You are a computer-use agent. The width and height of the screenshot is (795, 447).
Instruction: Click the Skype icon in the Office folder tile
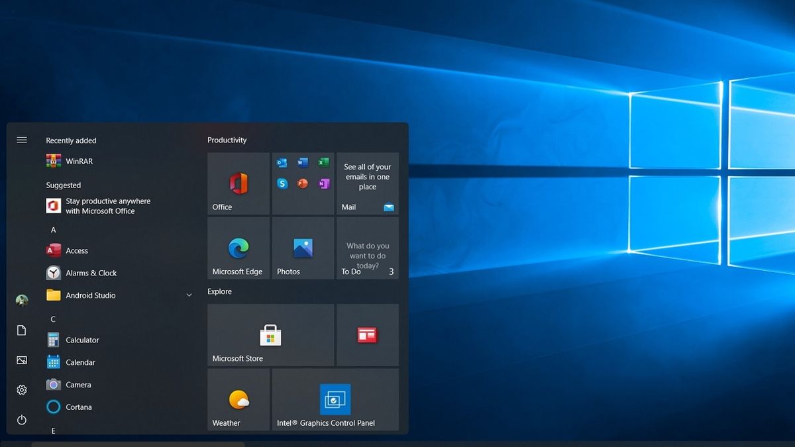tap(282, 183)
